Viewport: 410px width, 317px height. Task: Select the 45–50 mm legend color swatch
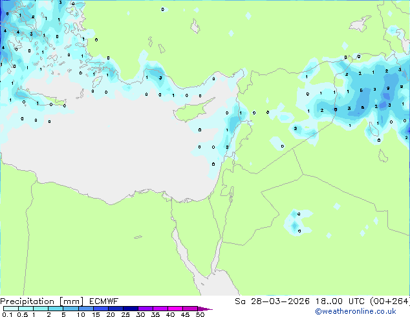(190, 309)
